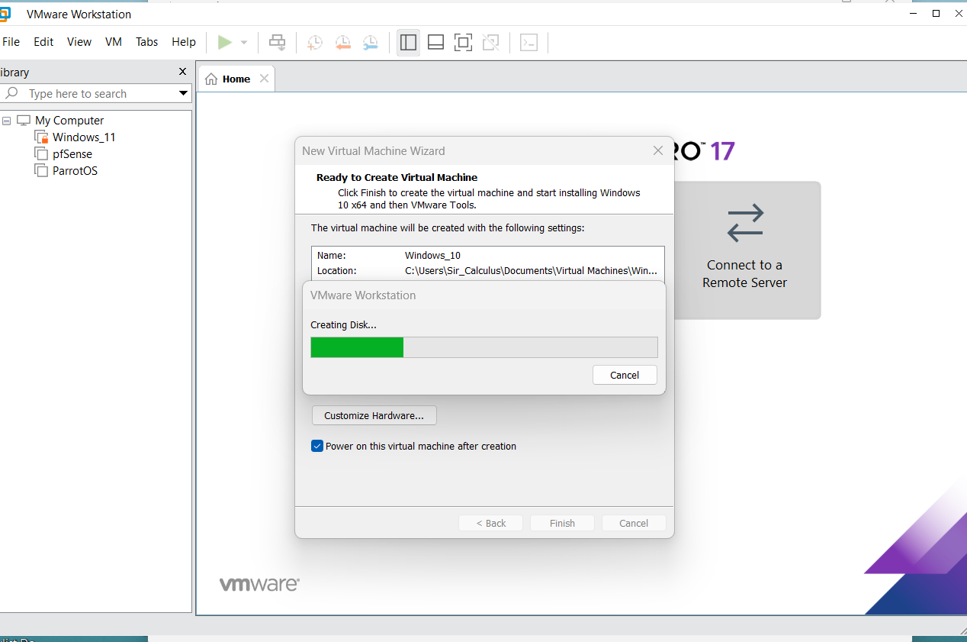The width and height of the screenshot is (967, 642).
Task: Click the Unity mode toolbar icon
Action: click(x=491, y=43)
